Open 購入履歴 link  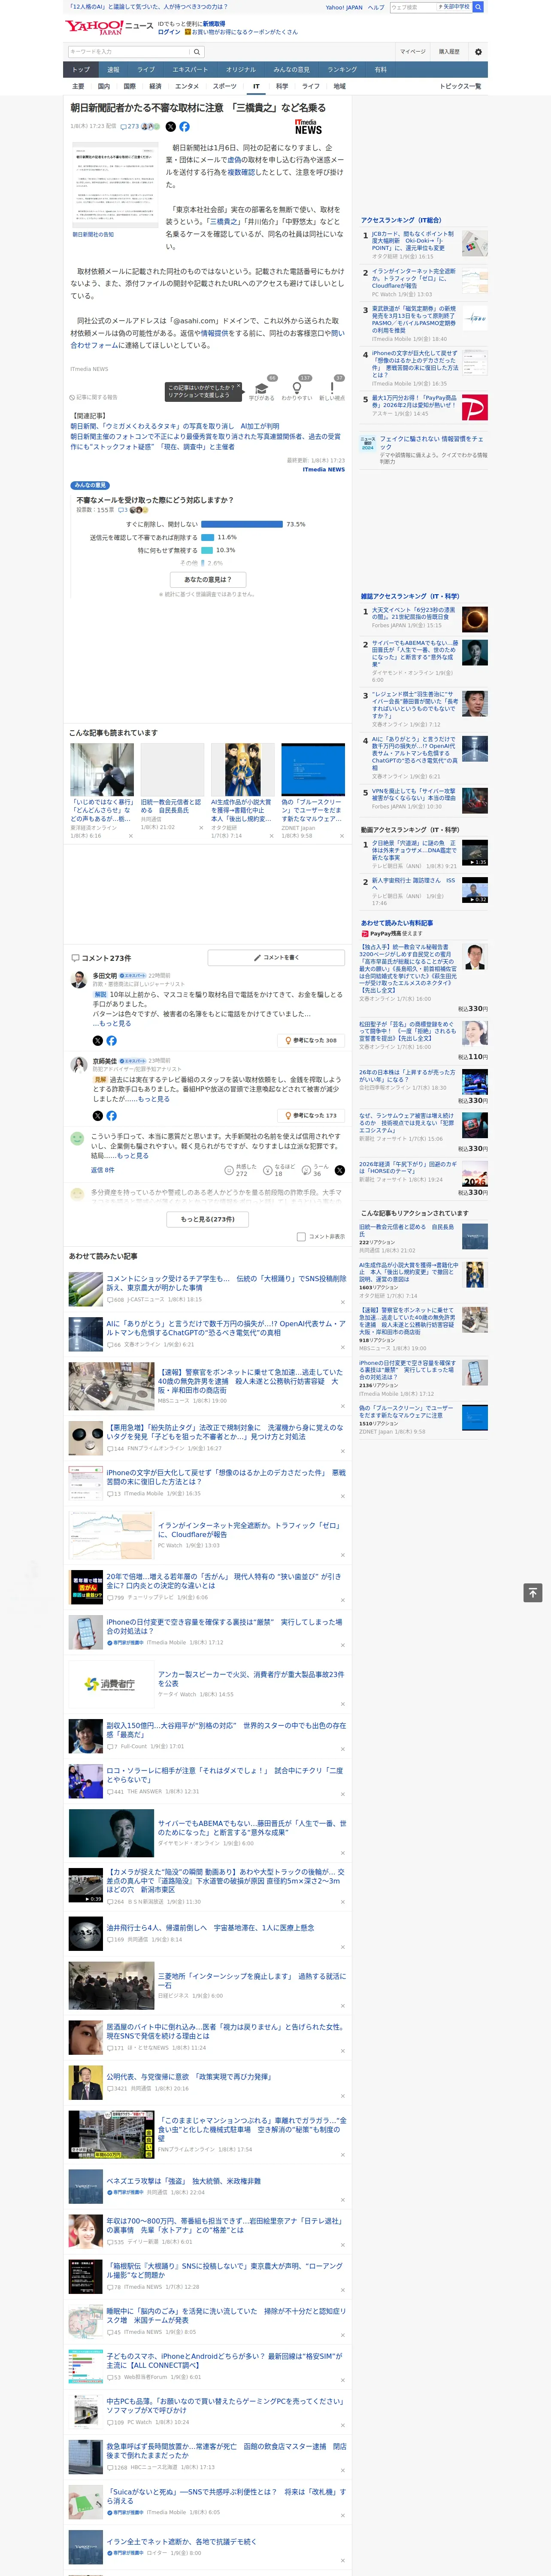(x=449, y=51)
